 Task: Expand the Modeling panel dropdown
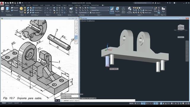pos(9,15)
